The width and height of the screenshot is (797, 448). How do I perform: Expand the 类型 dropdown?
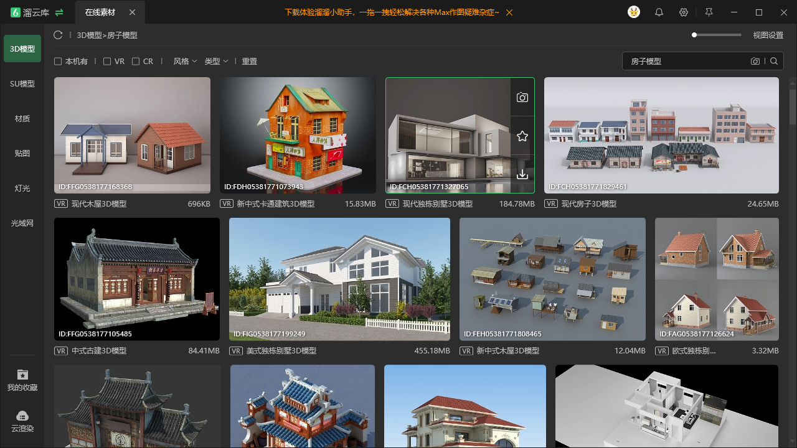click(216, 62)
